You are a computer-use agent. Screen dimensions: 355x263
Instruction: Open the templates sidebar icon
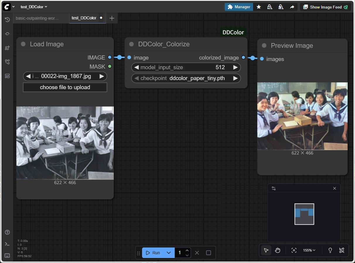coord(7,76)
